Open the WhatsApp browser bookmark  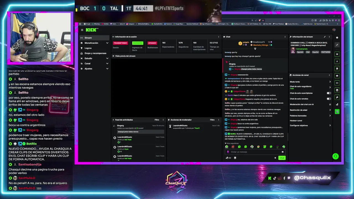(96, 24)
